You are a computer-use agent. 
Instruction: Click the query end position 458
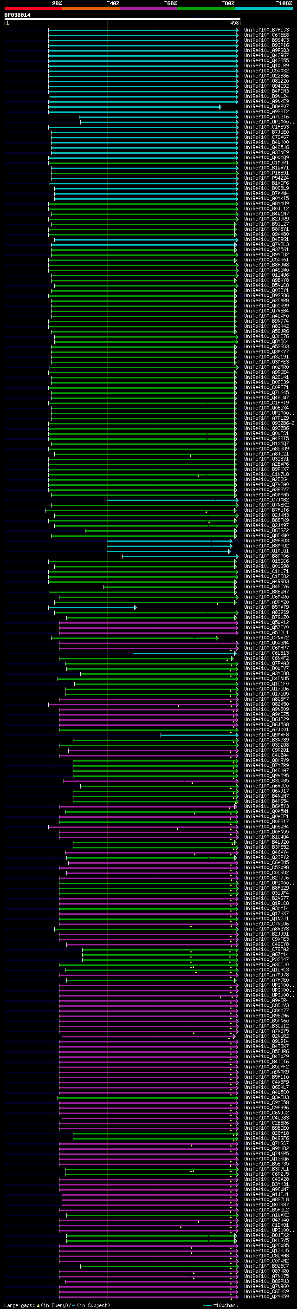pyautogui.click(x=234, y=23)
